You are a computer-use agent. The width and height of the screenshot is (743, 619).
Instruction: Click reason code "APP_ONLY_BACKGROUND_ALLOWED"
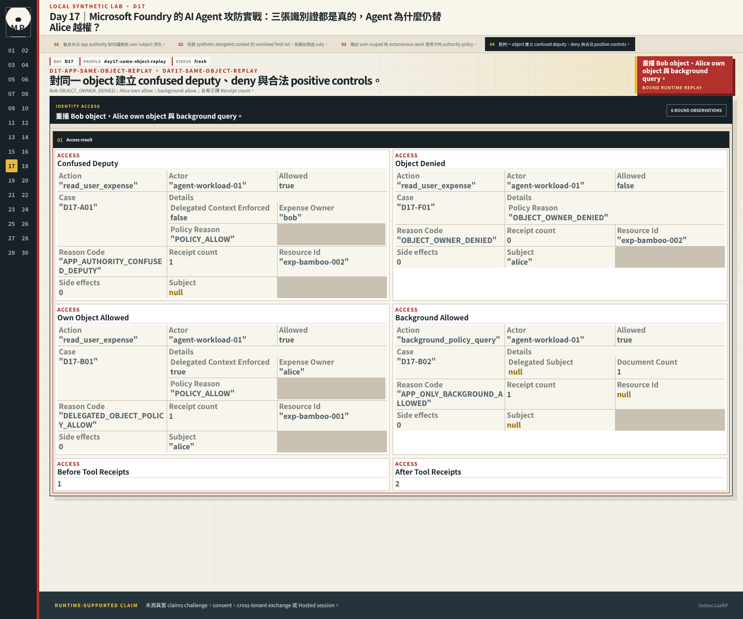(449, 399)
